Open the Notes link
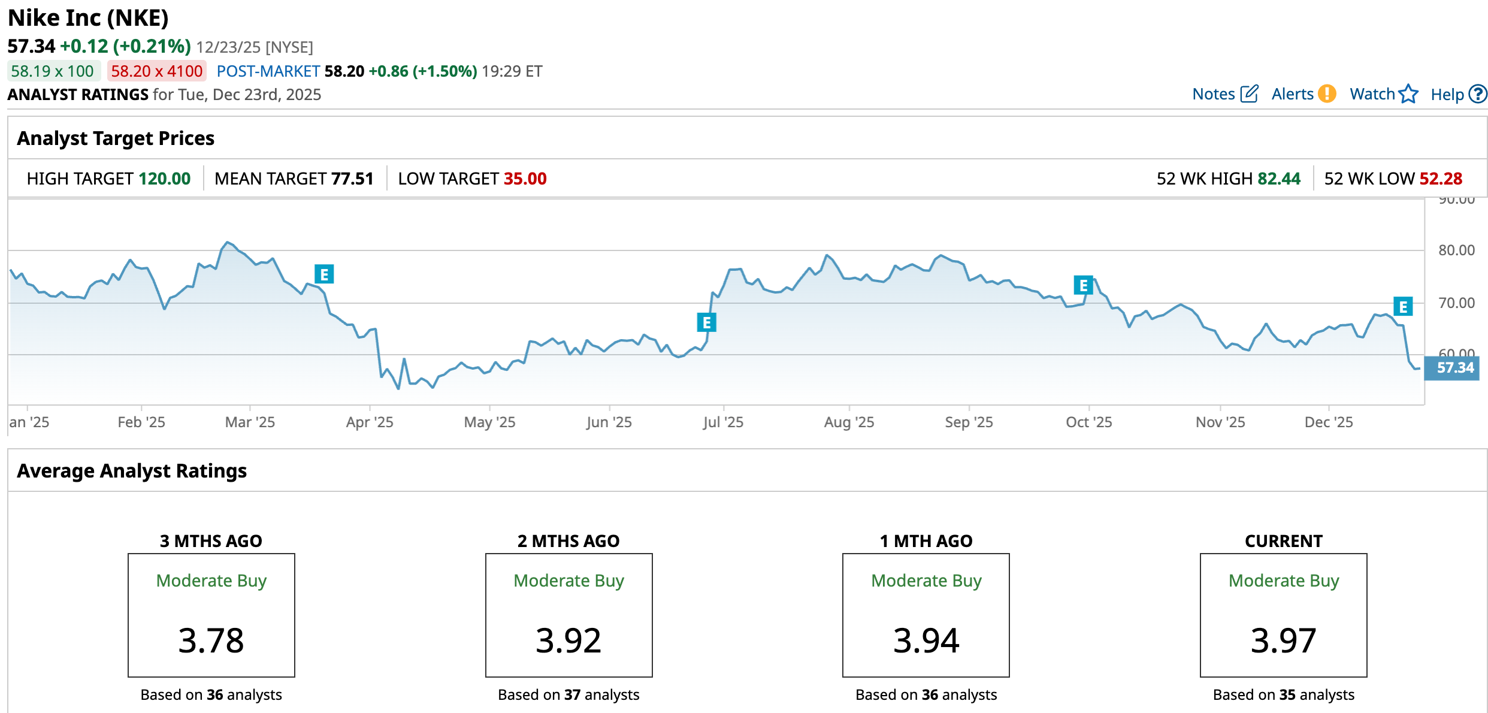Screen dimensions: 1488x713 click(1214, 94)
